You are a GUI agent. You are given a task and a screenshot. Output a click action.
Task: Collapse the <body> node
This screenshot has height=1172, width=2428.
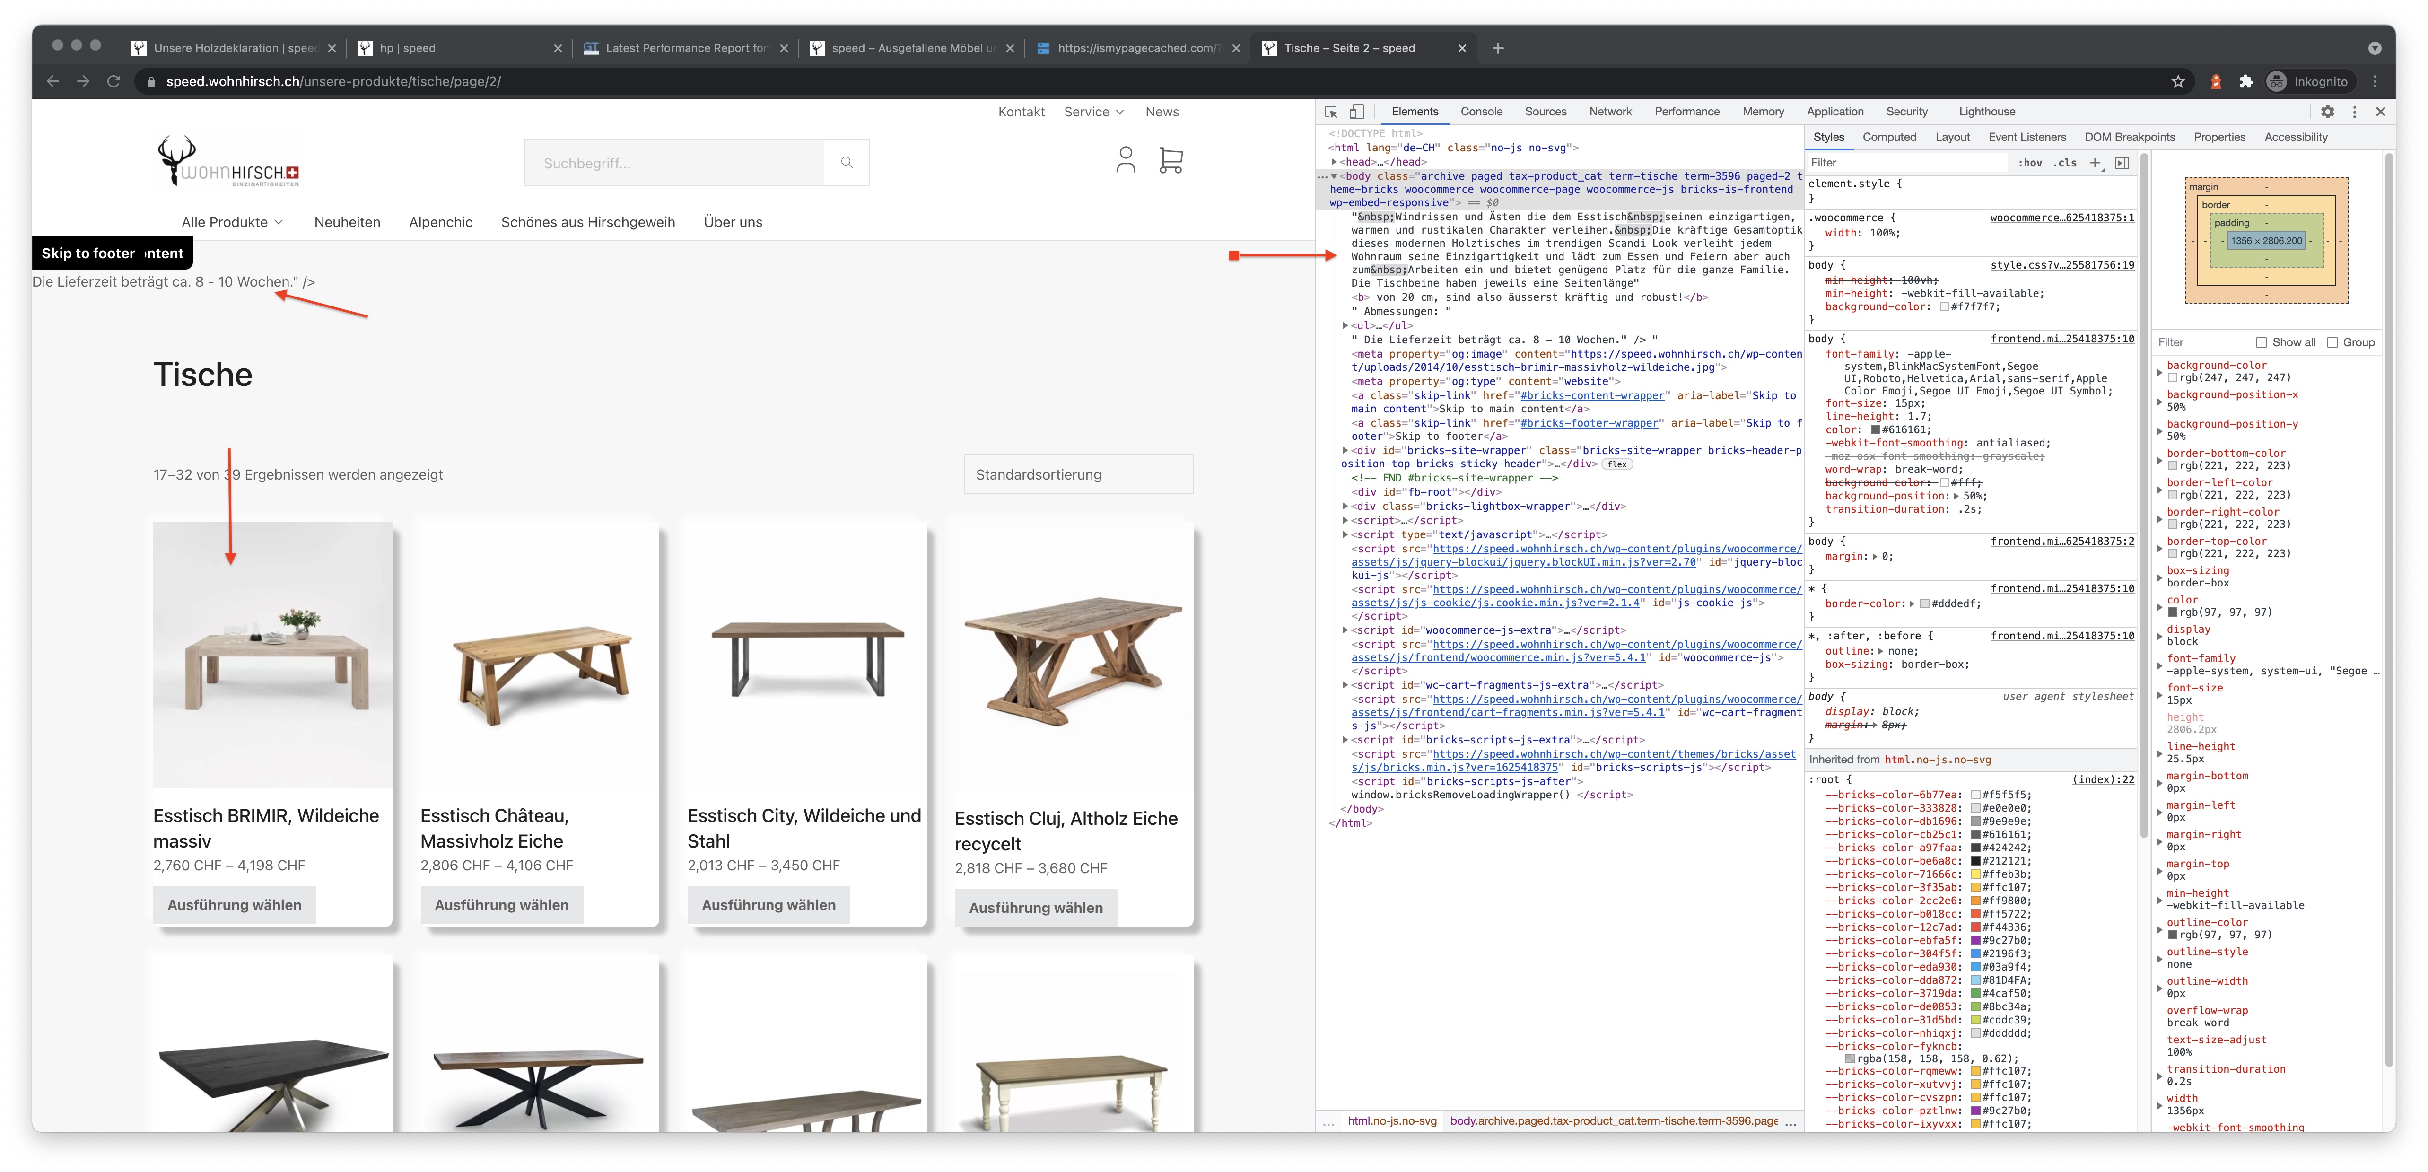(1334, 175)
